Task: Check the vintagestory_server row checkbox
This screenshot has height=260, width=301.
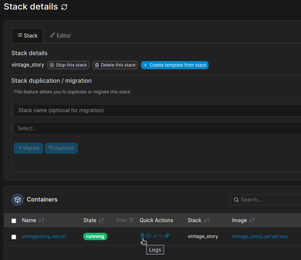Action: click(x=14, y=237)
